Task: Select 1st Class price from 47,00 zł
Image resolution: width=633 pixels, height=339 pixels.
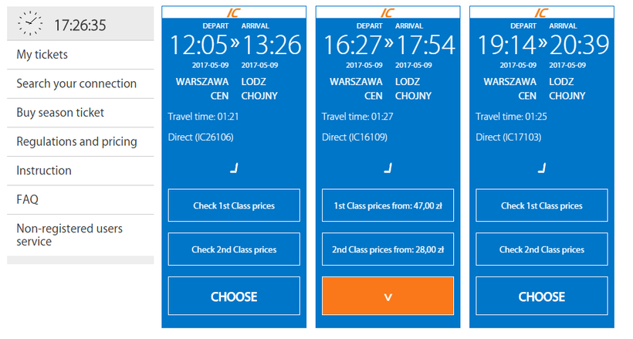Action: pos(388,205)
